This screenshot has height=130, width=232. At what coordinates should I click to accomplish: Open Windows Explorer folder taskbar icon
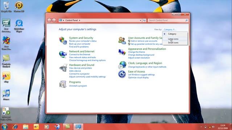tap(26, 127)
